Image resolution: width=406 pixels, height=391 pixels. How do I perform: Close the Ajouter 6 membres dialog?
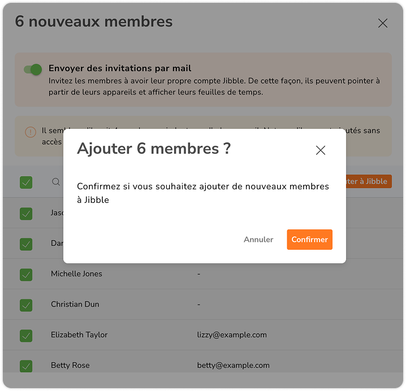(x=321, y=150)
